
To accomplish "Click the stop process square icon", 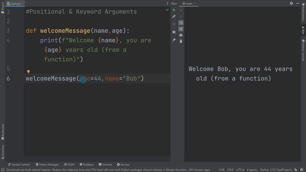I will pos(174,24).
